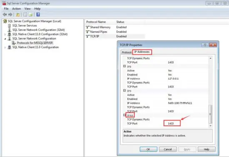Screen dimensions: 229x157
Task: Close the TCP/IP Properties dialog
Action: [x=213, y=45]
